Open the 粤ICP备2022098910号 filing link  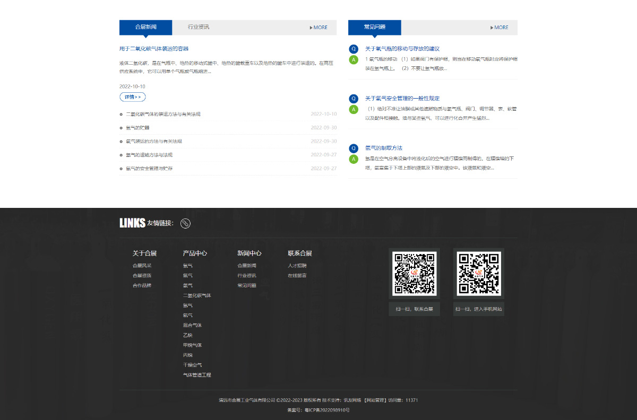tap(326, 410)
